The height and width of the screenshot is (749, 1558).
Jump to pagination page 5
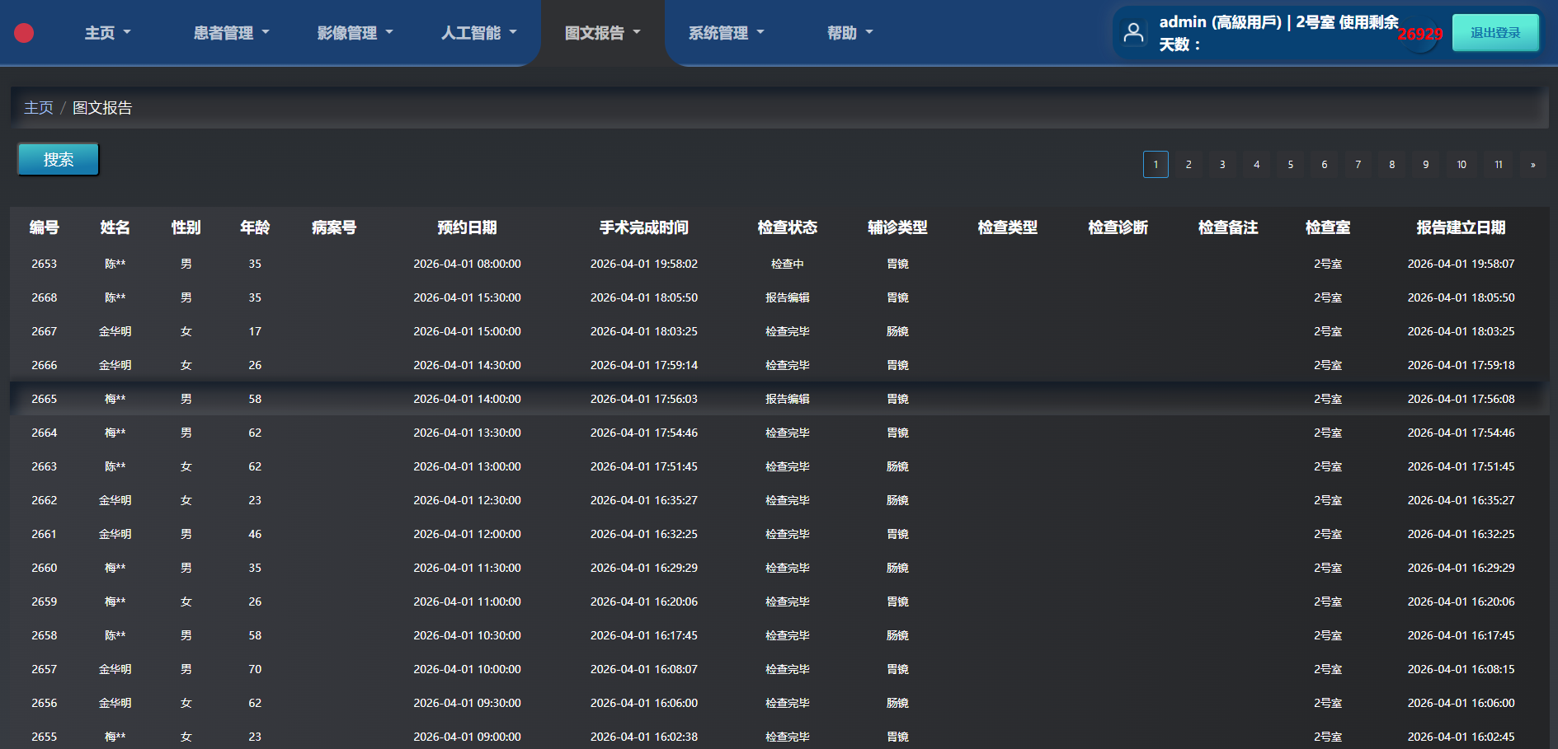pos(1291,165)
